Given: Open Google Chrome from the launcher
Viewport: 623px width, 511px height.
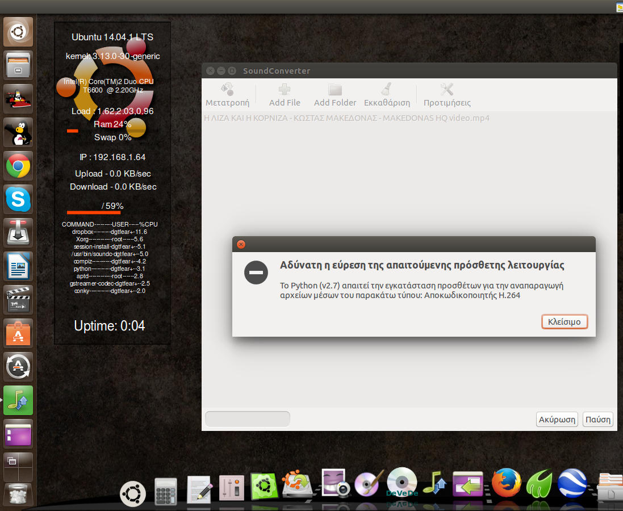Looking at the screenshot, I should pyautogui.click(x=18, y=166).
